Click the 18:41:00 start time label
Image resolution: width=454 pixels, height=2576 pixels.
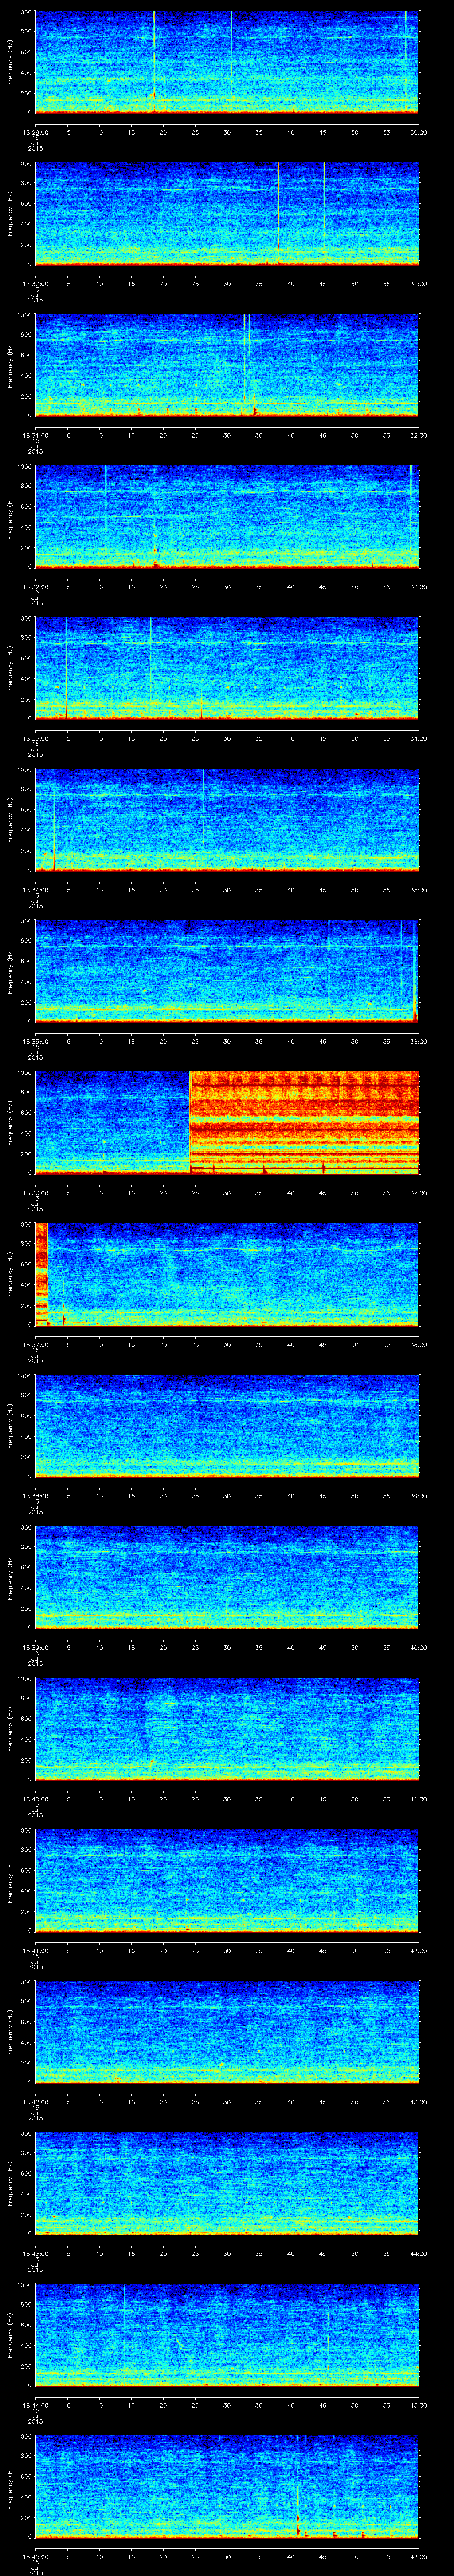35,1950
